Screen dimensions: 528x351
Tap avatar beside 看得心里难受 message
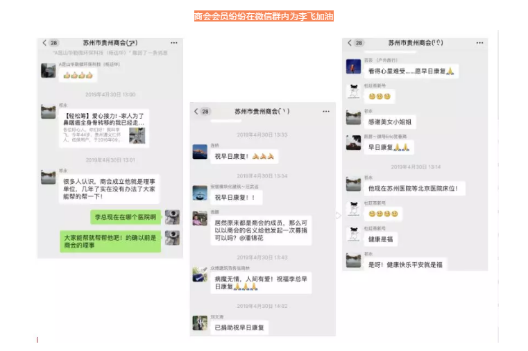point(353,67)
